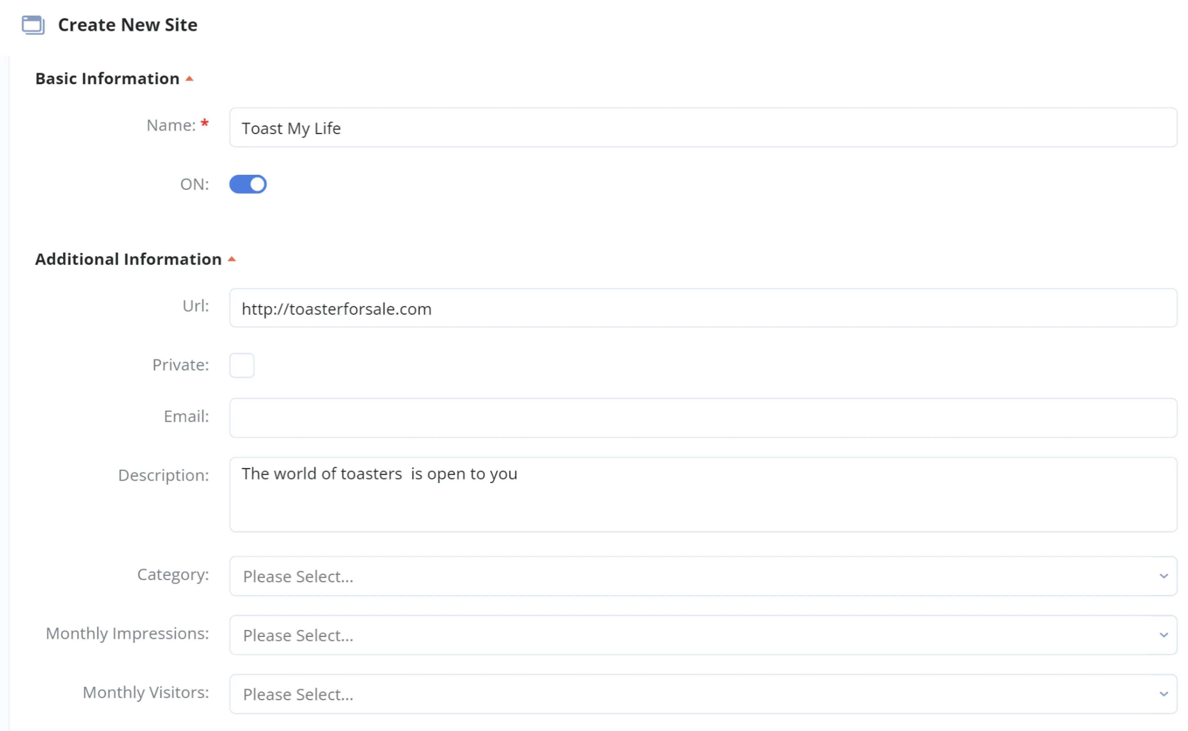The height and width of the screenshot is (731, 1188).
Task: Click the chevron on the Monthly Impressions dropdown
Action: coord(1163,635)
